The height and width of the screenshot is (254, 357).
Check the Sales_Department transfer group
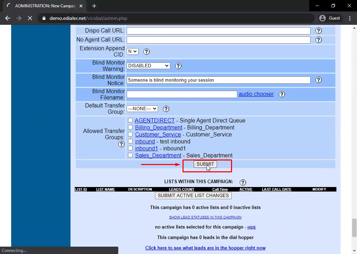click(130, 155)
